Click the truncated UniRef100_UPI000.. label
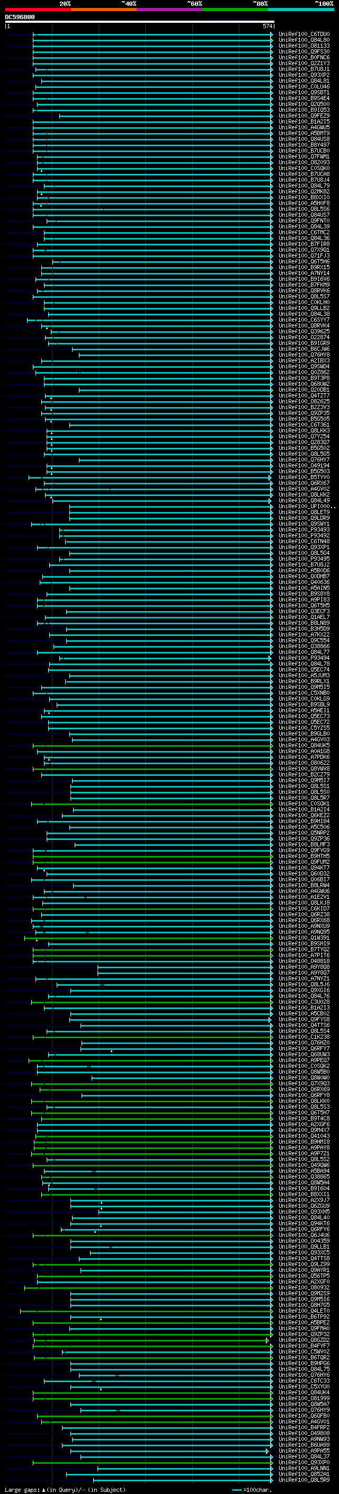This screenshot has width=339, height=1494. pos(307,506)
